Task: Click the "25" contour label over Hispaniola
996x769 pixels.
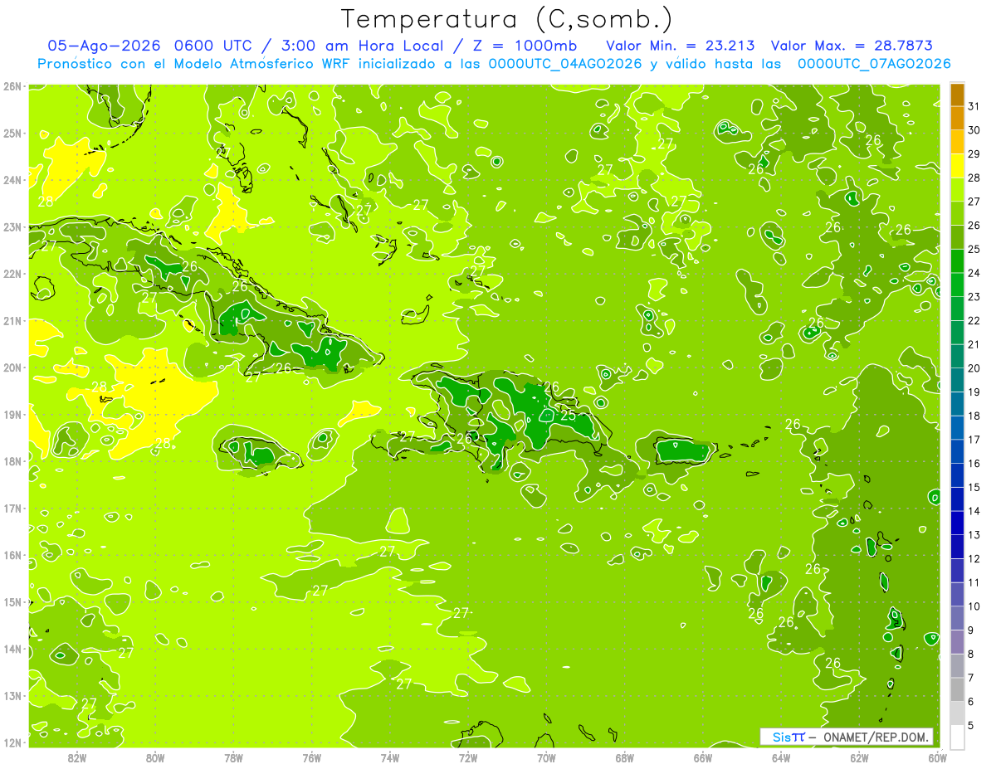Action: (568, 415)
